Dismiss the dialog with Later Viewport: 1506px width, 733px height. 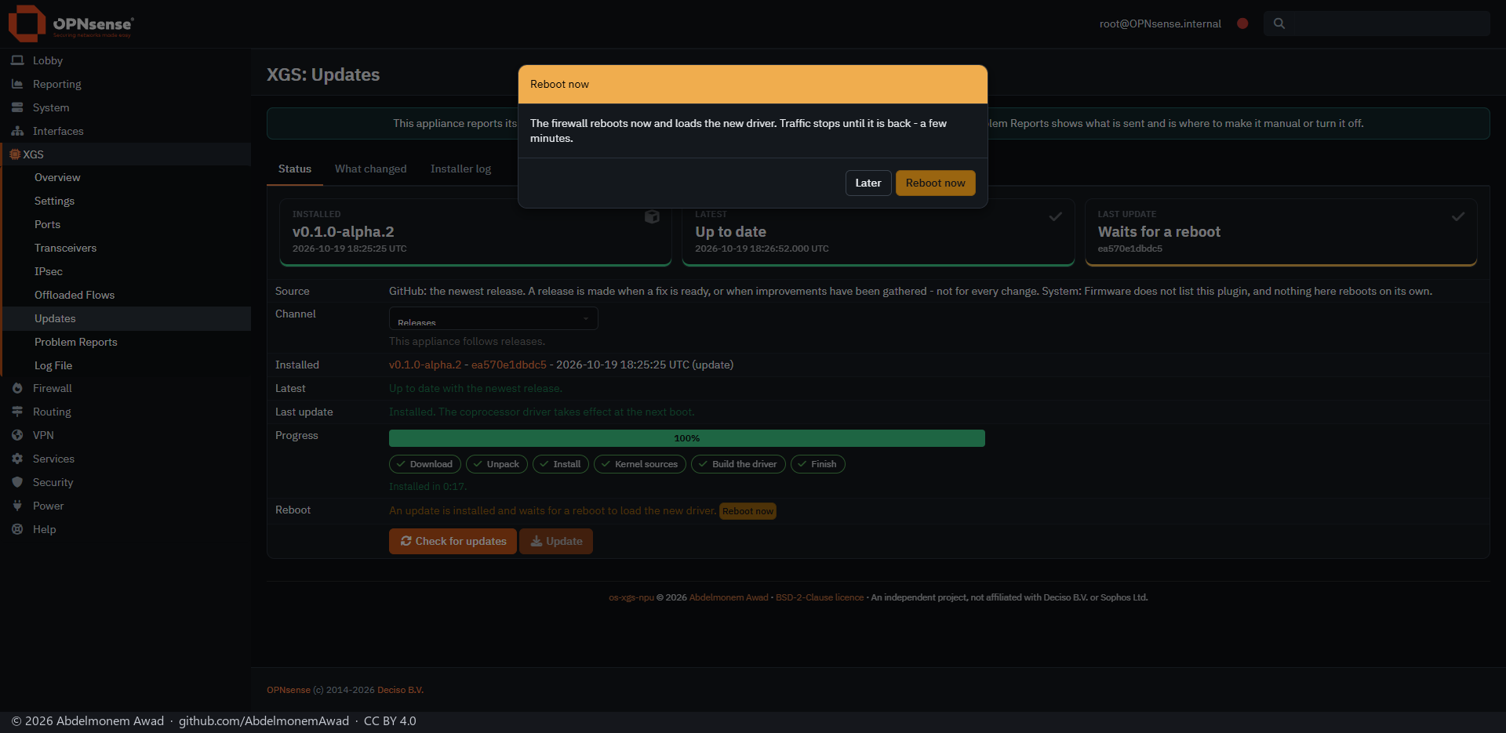click(x=868, y=183)
